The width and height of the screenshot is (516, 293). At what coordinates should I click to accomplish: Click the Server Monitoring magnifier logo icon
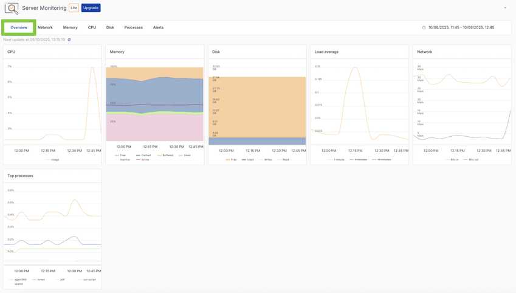tap(12, 9)
